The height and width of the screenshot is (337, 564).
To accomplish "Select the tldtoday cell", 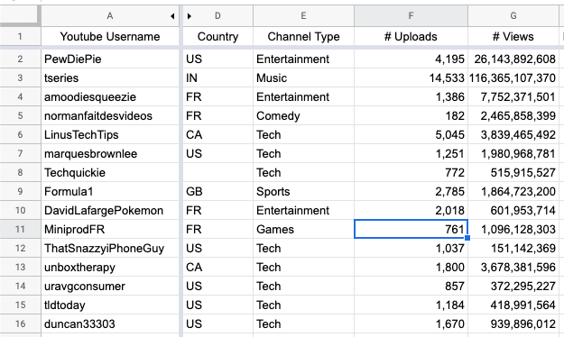I will coord(110,305).
